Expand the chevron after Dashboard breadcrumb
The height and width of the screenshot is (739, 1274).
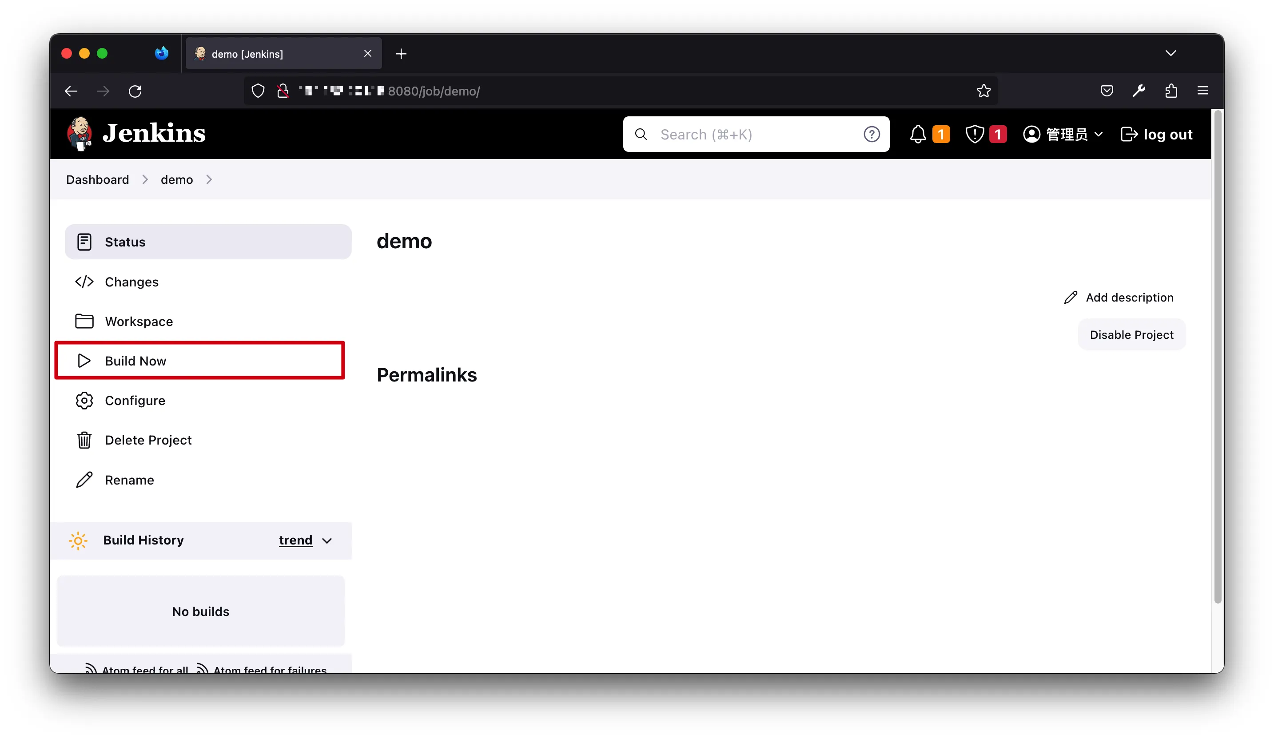pos(145,179)
